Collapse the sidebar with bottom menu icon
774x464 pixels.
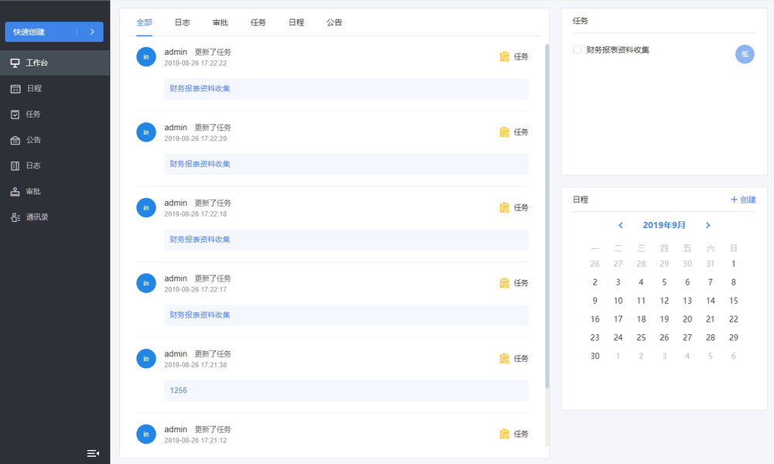click(x=93, y=453)
